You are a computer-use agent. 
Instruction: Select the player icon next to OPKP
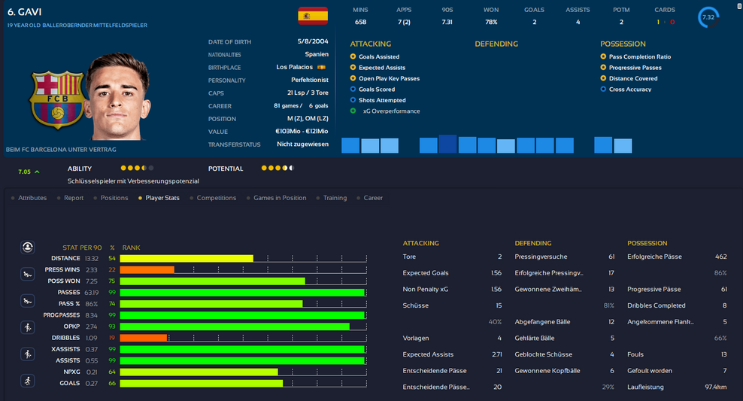point(28,327)
